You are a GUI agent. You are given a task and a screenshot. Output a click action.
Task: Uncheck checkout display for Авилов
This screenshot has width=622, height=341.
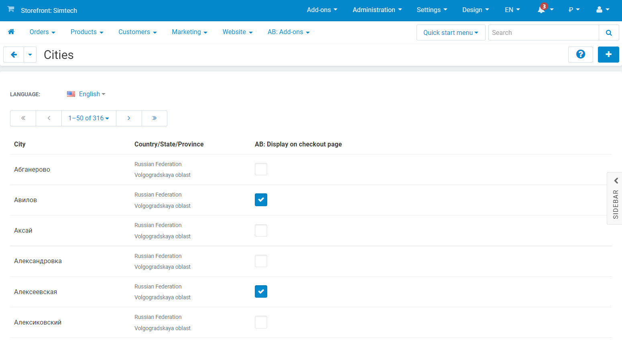[x=261, y=200]
